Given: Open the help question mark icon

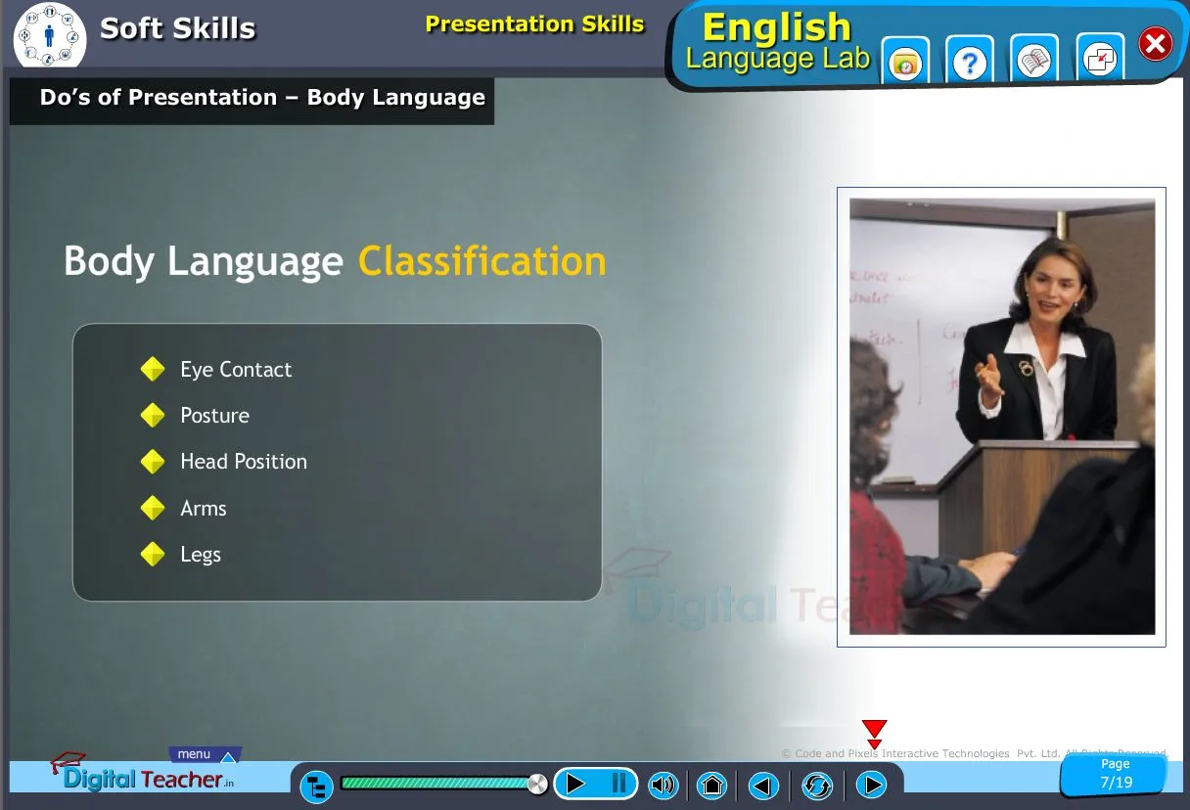Looking at the screenshot, I should [x=970, y=63].
